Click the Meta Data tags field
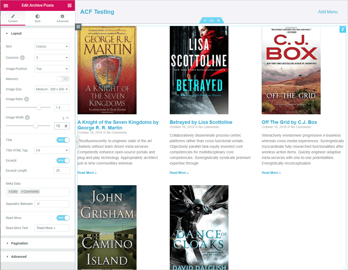Screen dimensions: 348x270 tap(38, 192)
